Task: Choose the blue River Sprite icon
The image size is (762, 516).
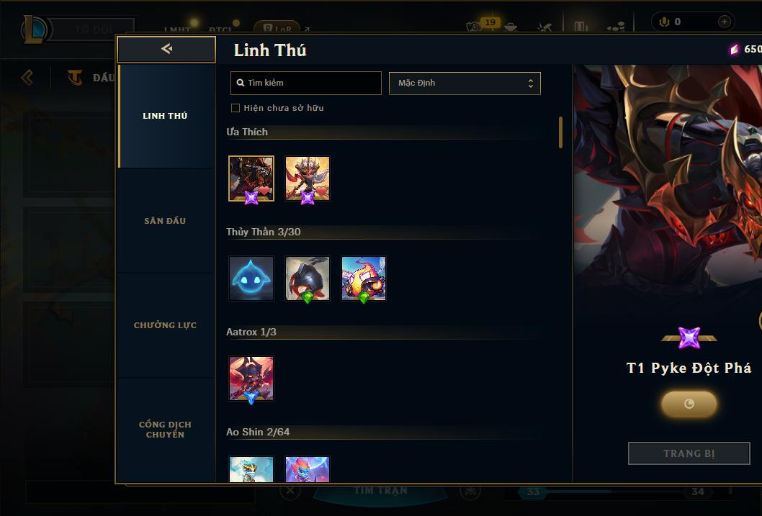Action: [251, 279]
